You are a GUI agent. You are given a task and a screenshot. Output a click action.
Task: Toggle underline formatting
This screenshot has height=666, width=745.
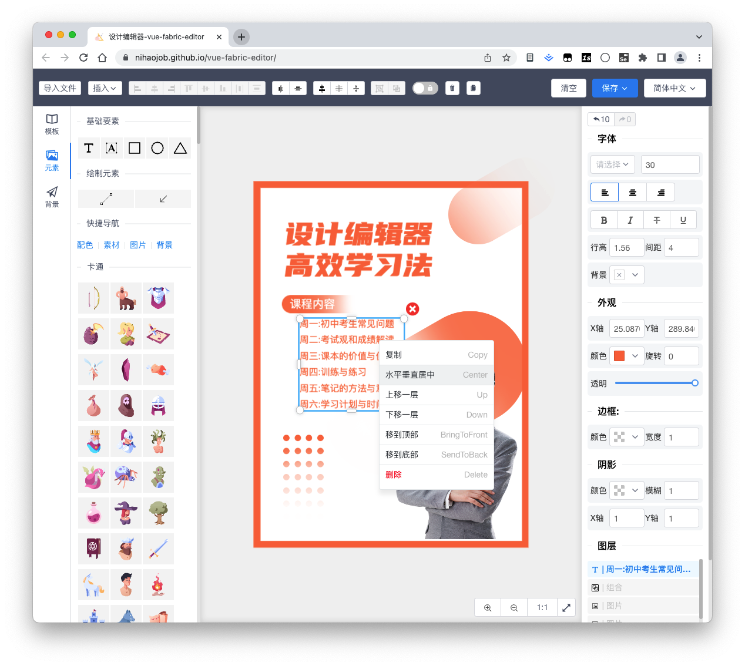point(683,220)
